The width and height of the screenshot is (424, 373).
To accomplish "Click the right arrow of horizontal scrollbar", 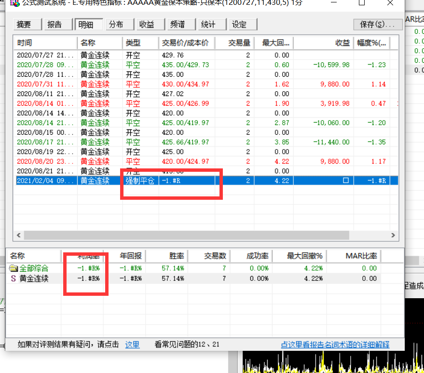I will point(393,235).
